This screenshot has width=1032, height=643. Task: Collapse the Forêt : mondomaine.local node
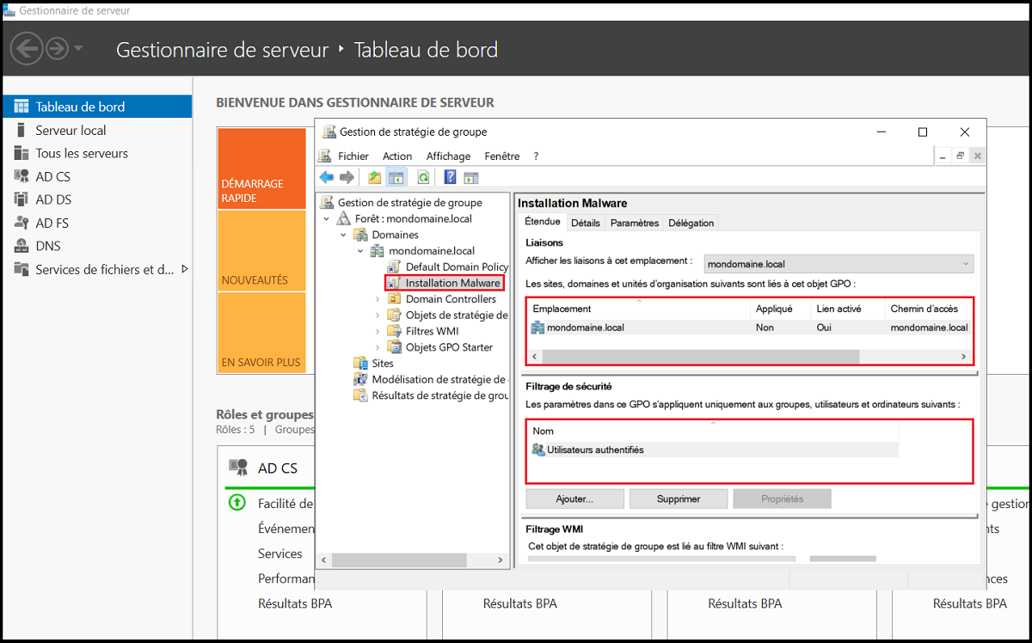(x=327, y=219)
